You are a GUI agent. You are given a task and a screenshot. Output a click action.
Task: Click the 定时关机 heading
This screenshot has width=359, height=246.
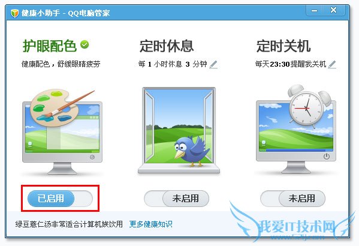pyautogui.click(x=283, y=46)
